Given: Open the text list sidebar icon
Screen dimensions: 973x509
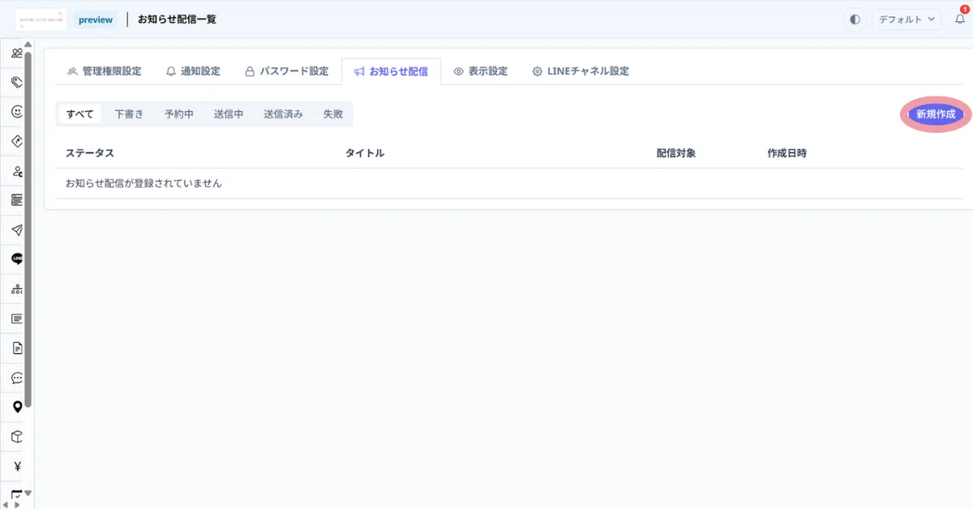Looking at the screenshot, I should pos(17,319).
